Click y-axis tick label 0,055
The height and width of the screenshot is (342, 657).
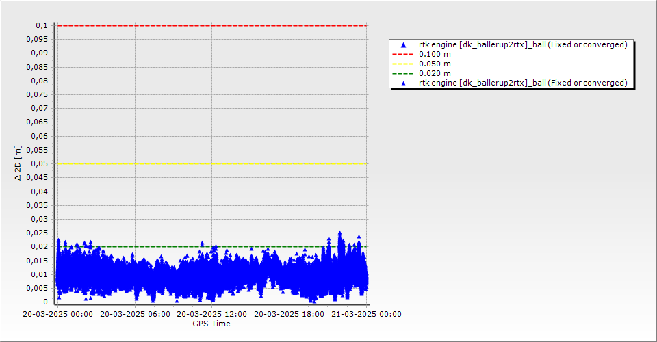tap(37, 150)
